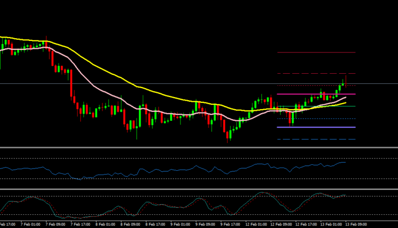Click the grey horizontal current price line

(159, 83)
